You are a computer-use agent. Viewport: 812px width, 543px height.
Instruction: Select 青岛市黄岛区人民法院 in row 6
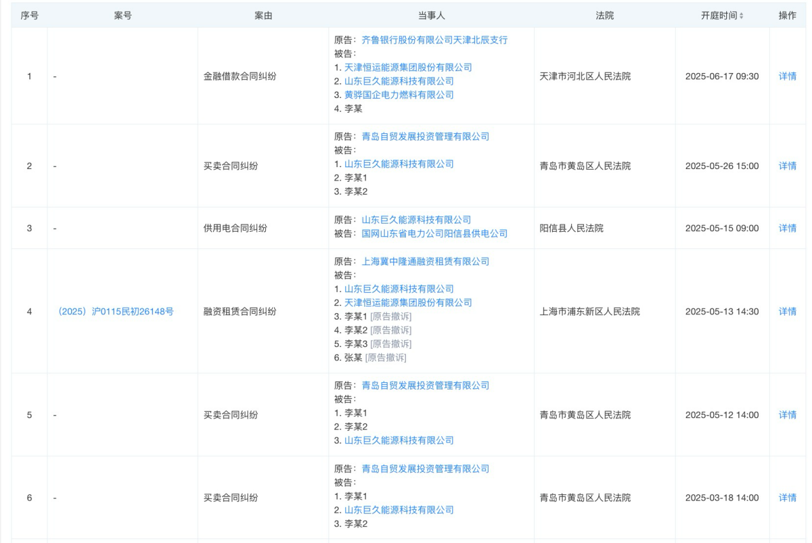[585, 498]
